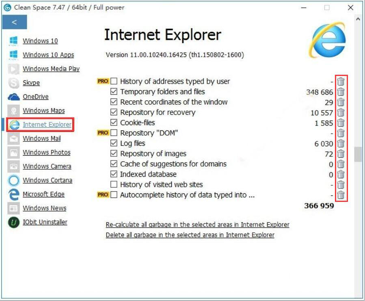This screenshot has width=365, height=301.
Task: Click PRO badge next to Repository "DOM"
Action: (x=103, y=133)
